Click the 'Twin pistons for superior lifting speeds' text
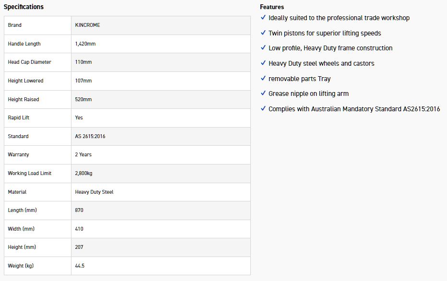447x281 pixels. pyautogui.click(x=325, y=33)
